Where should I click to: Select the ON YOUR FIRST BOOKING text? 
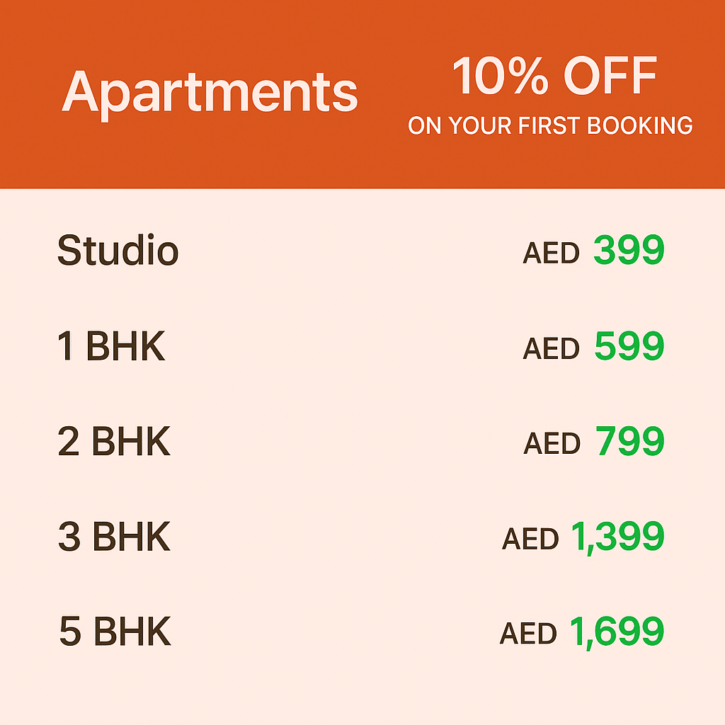(550, 126)
